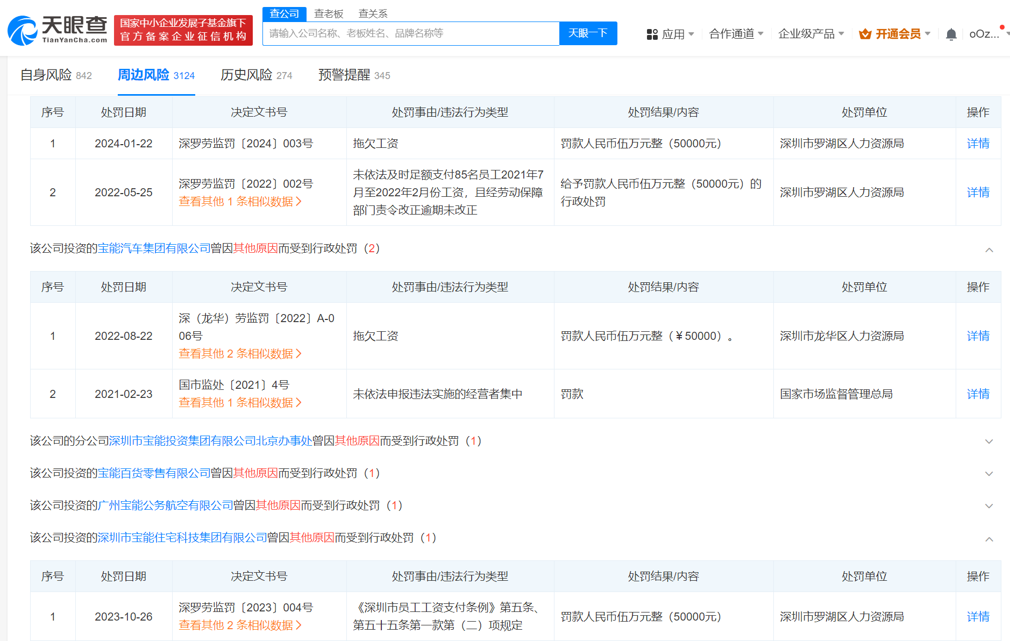Image resolution: width=1010 pixels, height=641 pixels.
Task: Open the 深圳市宝能投资集团有限公司北京办事处 link
Action: click(x=210, y=441)
